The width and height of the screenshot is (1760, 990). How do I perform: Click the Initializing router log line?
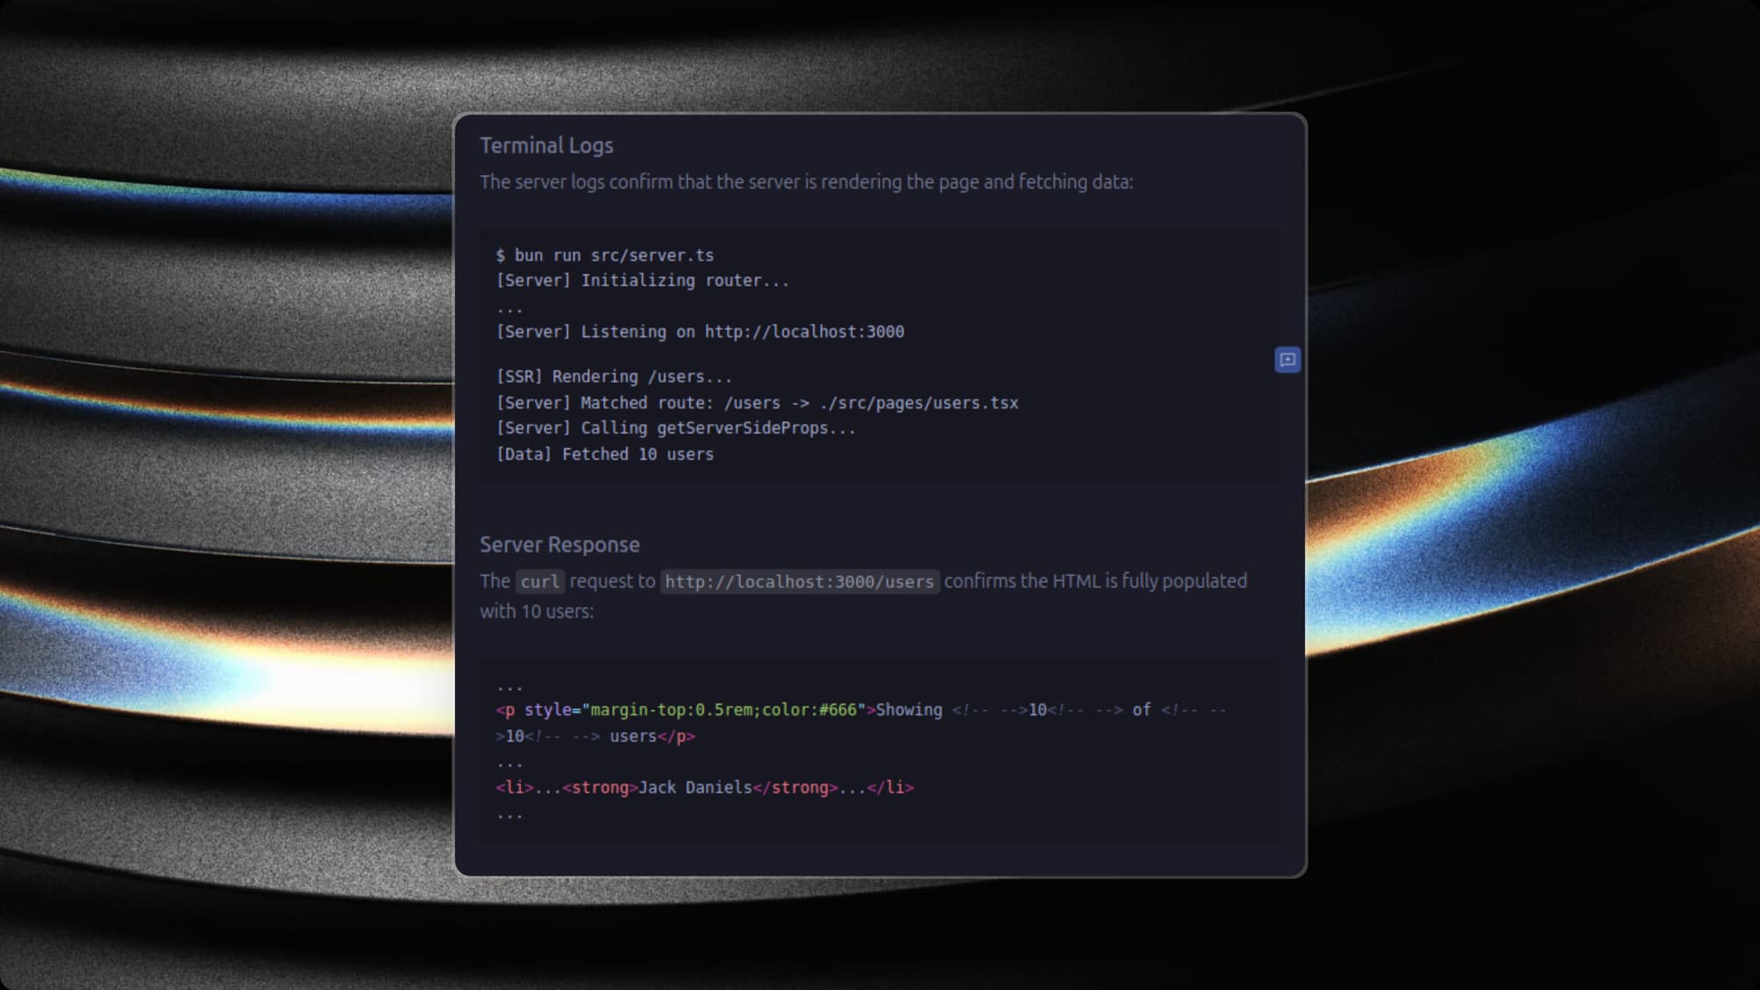[642, 281]
